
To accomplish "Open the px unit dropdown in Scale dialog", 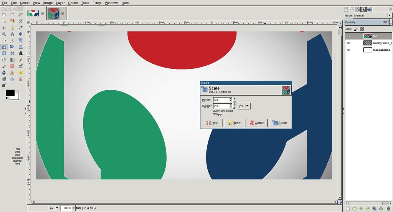I will pyautogui.click(x=244, y=106).
